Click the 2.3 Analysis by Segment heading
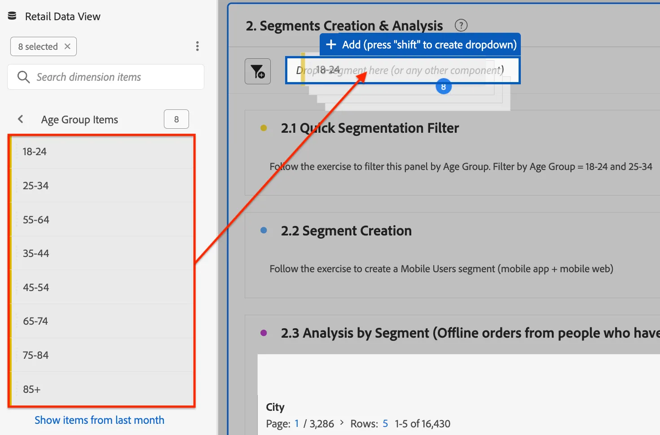The width and height of the screenshot is (660, 435). tap(471, 333)
